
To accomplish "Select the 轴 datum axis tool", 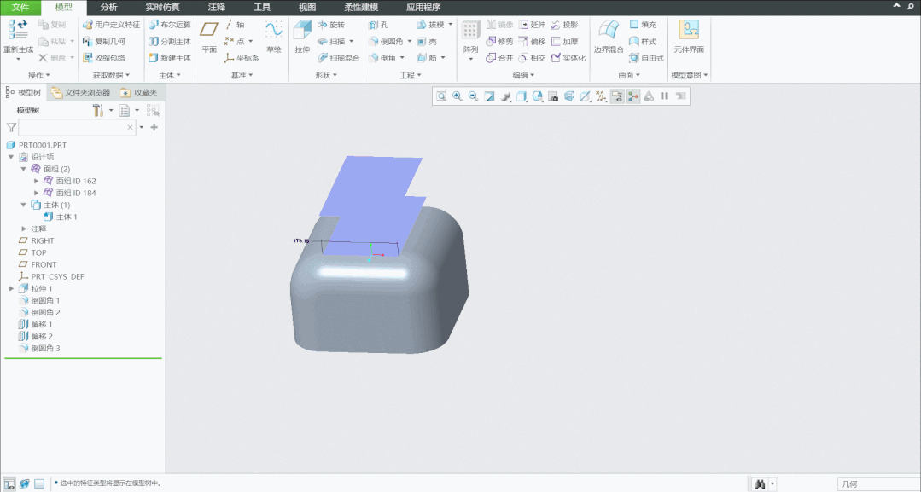I will click(x=235, y=25).
